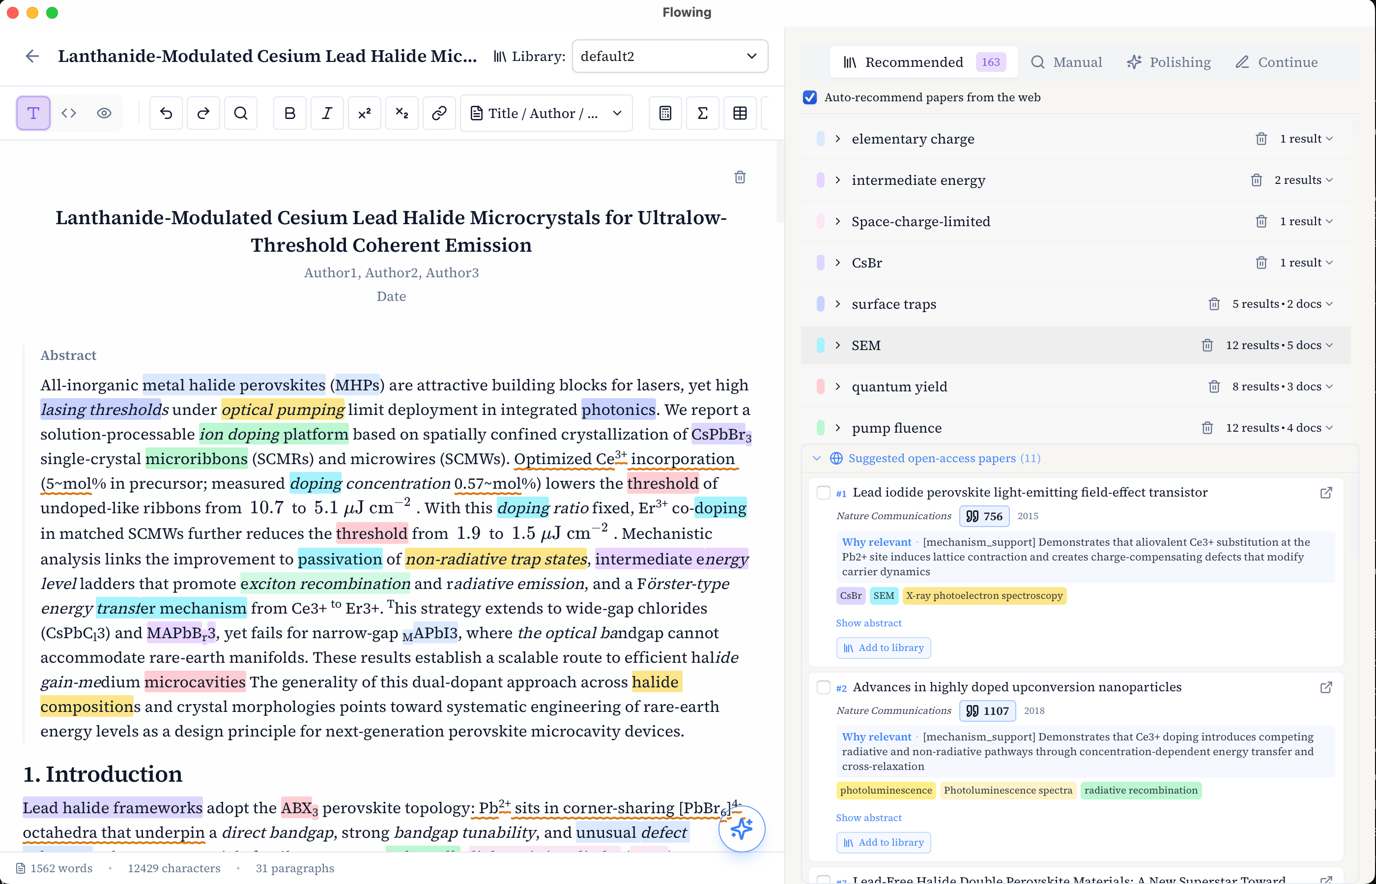The image size is (1376, 884).
Task: Open the AI sparkle assistant button
Action: pos(742,828)
